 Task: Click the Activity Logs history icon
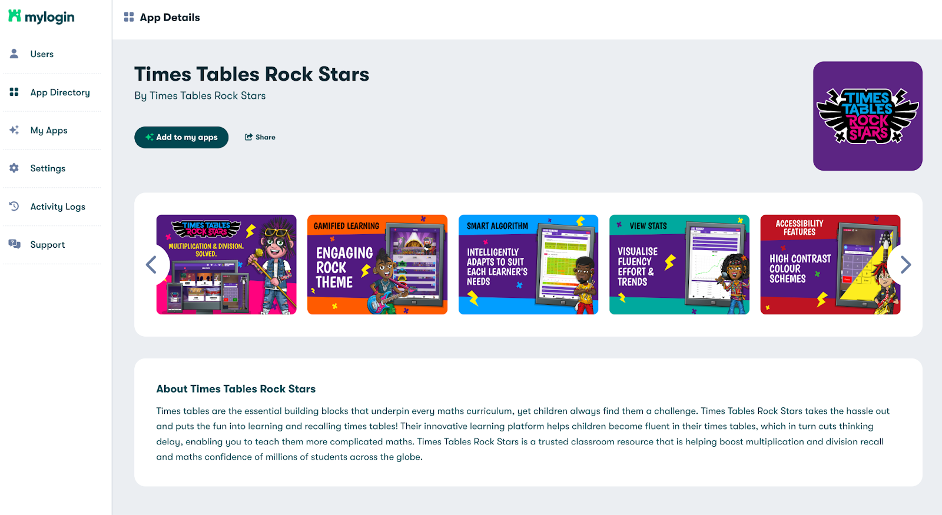click(14, 206)
